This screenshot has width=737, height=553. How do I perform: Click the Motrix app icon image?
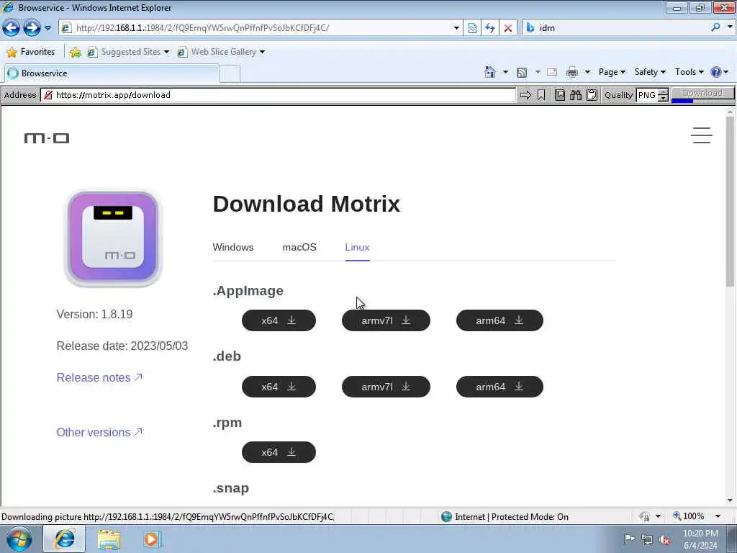(113, 238)
